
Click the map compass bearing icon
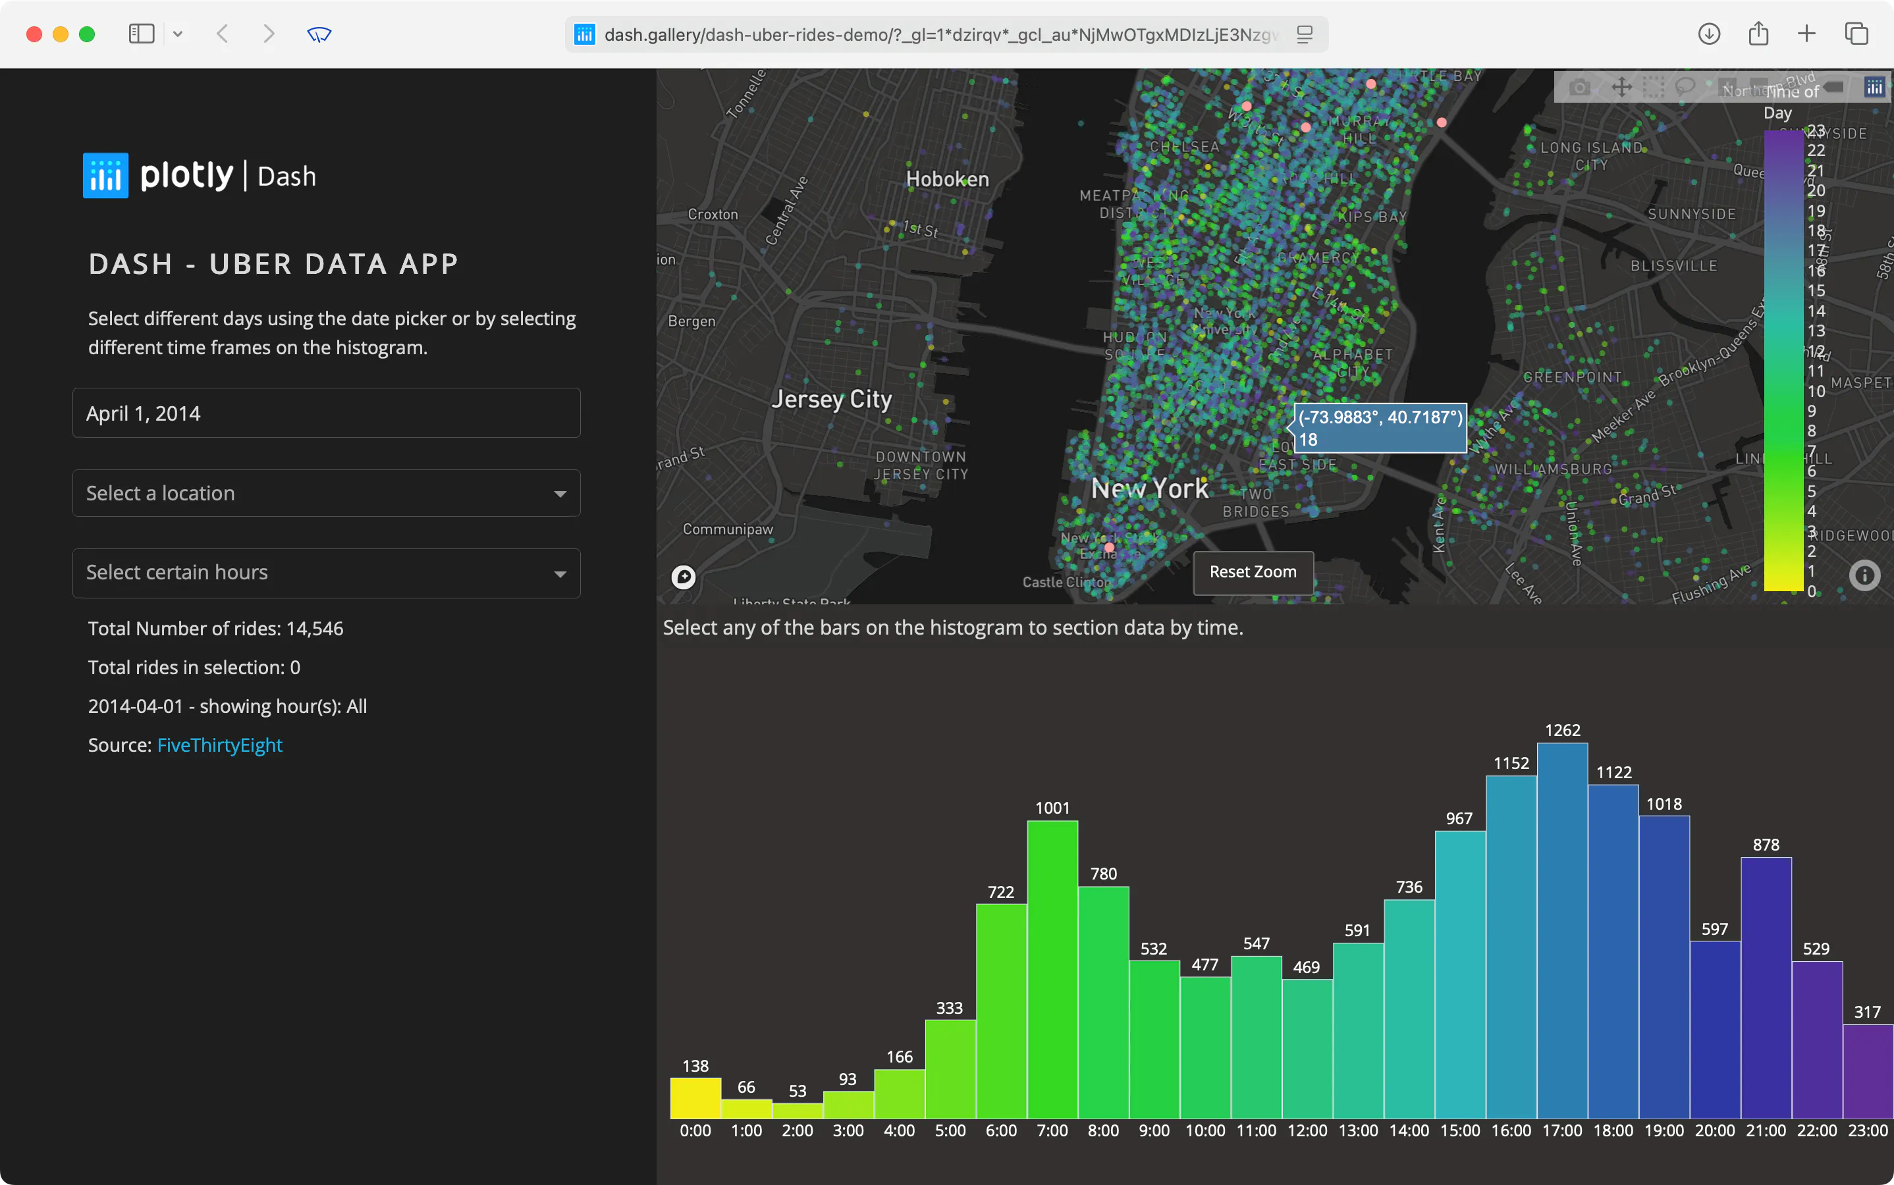(x=684, y=577)
